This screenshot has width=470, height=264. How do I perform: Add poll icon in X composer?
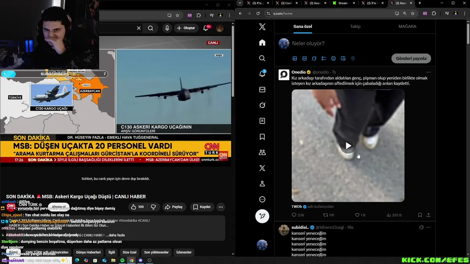click(323, 58)
